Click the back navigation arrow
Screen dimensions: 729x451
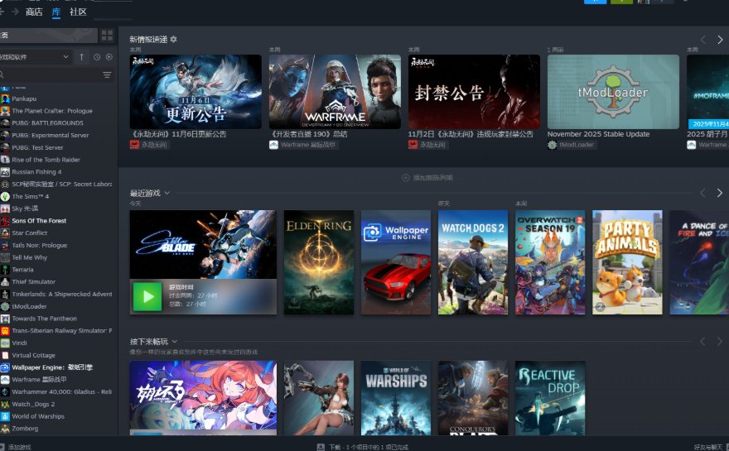point(2,12)
